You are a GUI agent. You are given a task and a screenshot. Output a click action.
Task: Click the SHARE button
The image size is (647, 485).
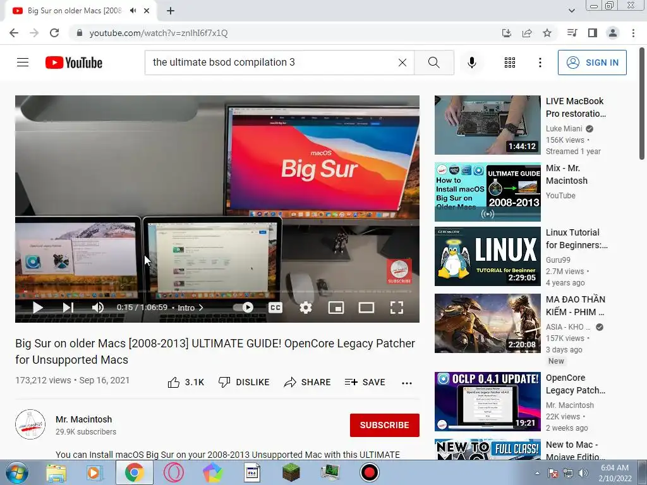(308, 382)
